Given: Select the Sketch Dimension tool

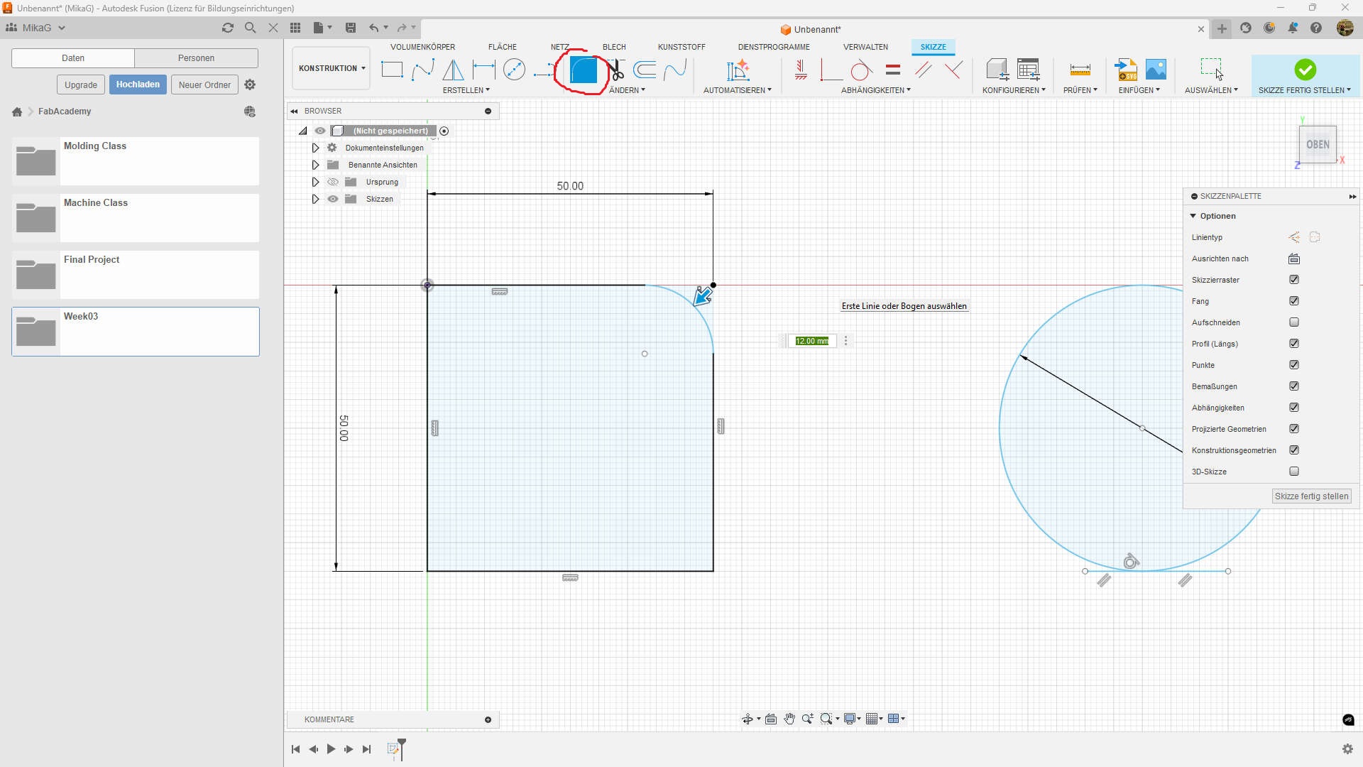Looking at the screenshot, I should click(x=484, y=70).
